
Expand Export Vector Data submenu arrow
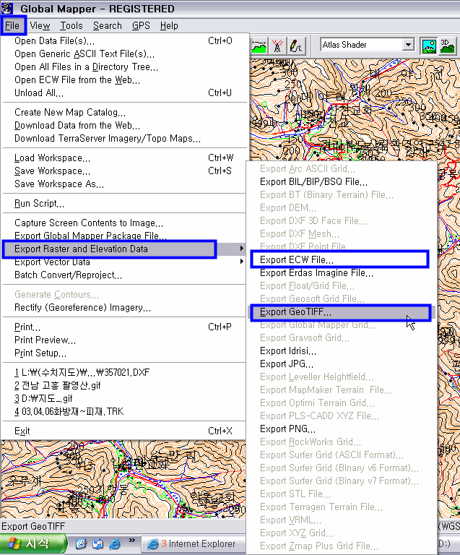click(241, 262)
